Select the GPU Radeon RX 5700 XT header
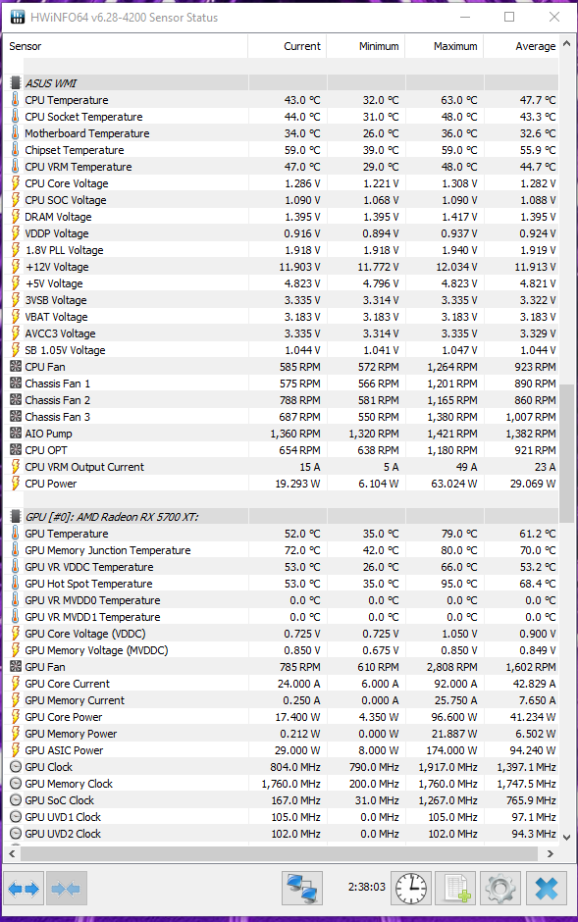This screenshot has width=578, height=922. coord(112,517)
